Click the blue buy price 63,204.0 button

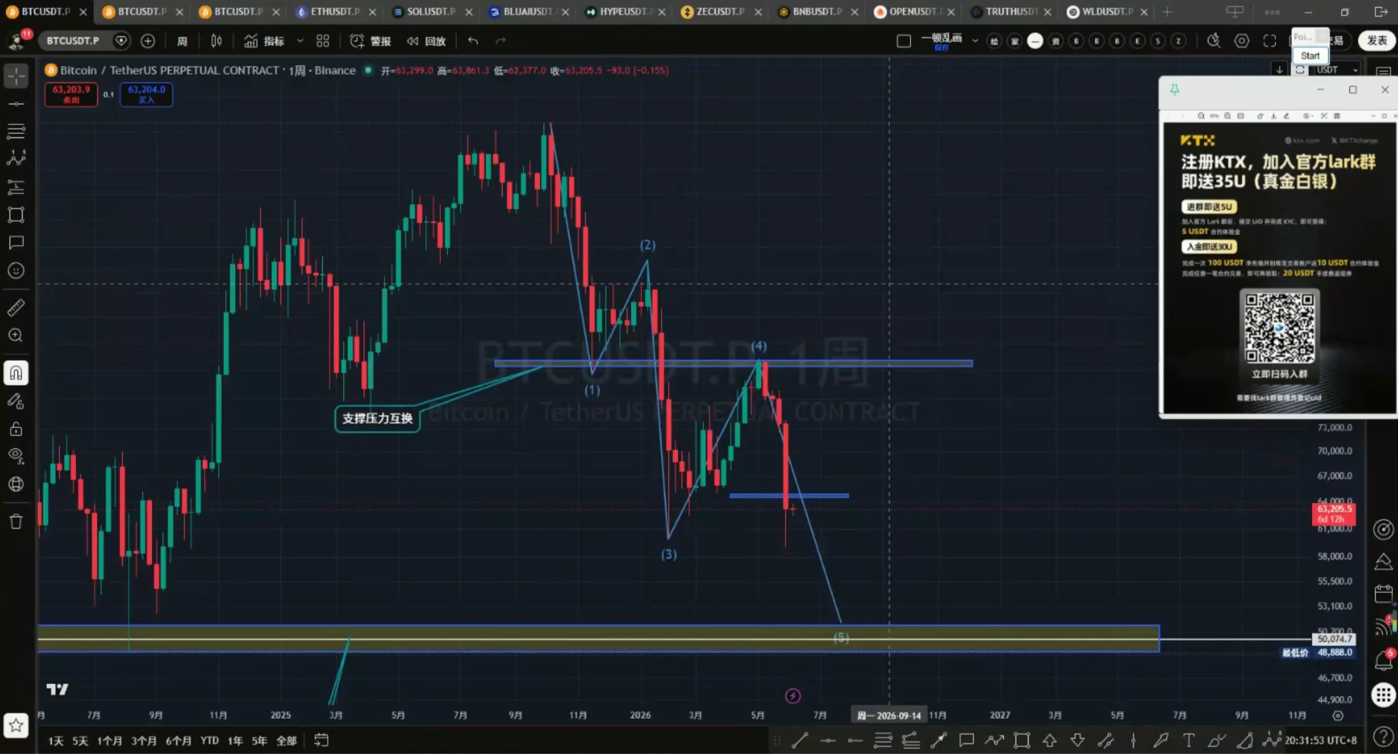click(146, 94)
